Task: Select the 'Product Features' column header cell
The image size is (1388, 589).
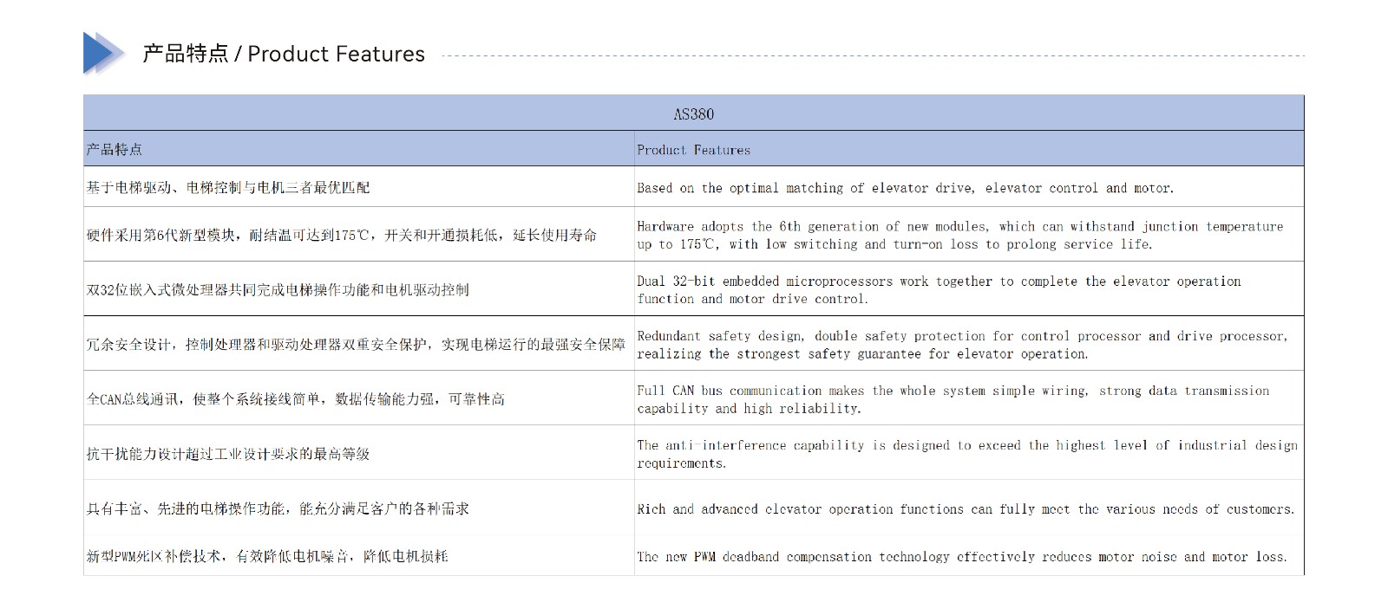Action: pos(969,149)
